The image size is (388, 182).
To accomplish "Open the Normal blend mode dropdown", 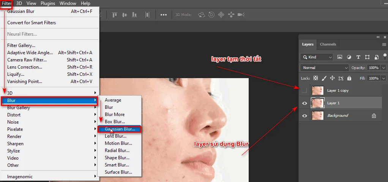I will pos(324,68).
